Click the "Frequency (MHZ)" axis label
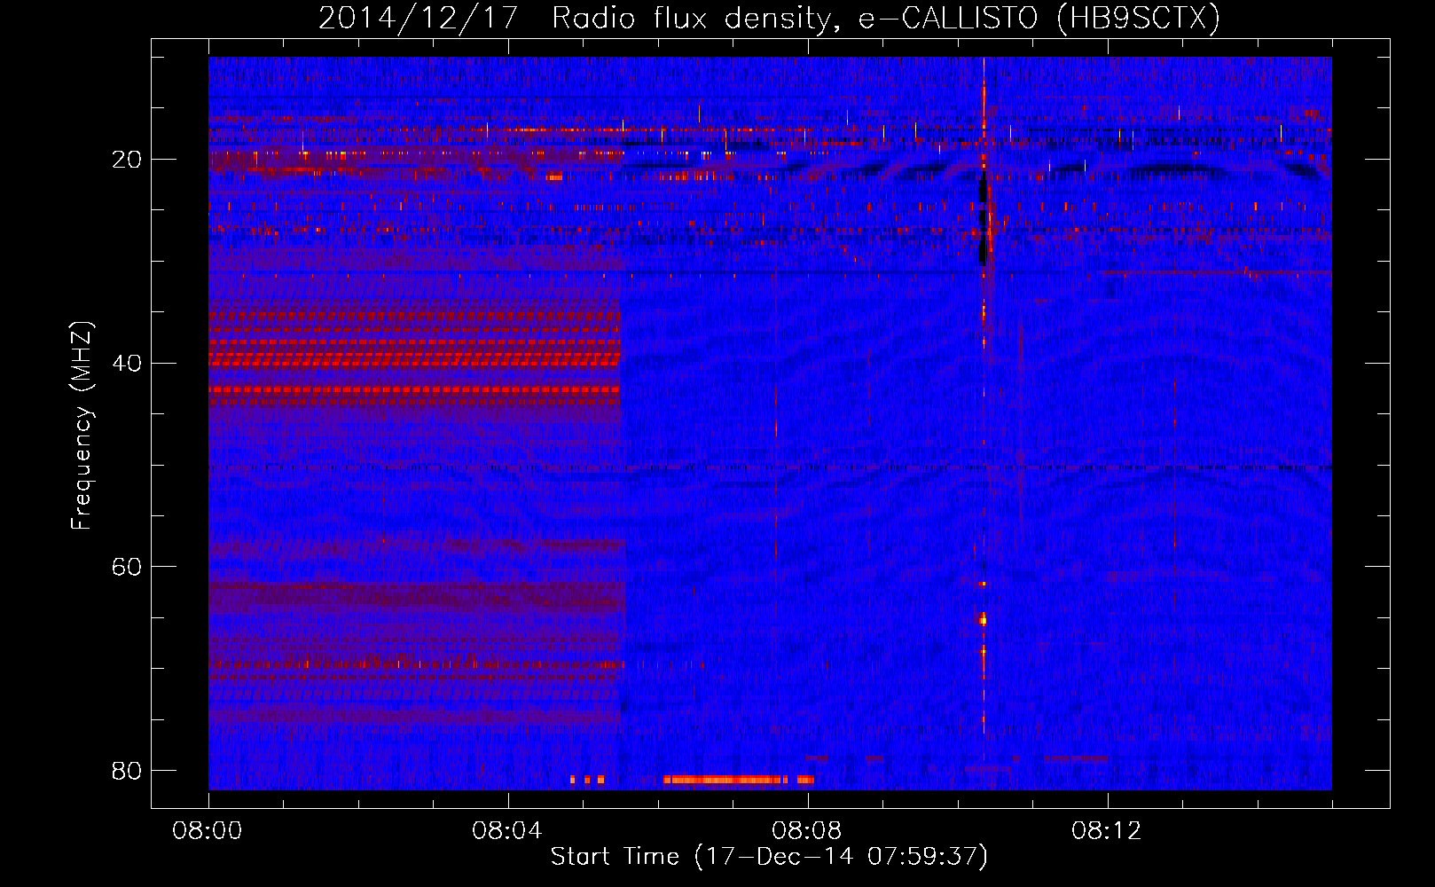This screenshot has height=887, width=1435. [81, 426]
